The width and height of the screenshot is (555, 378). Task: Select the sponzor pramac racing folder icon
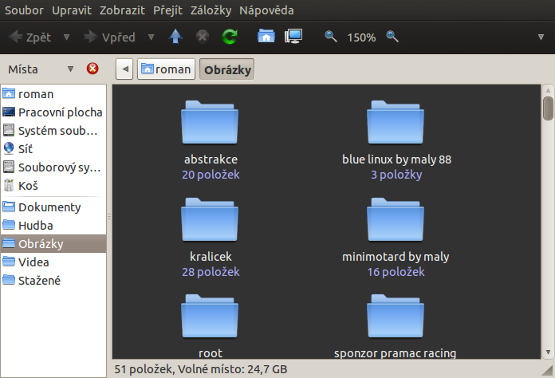[396, 316]
